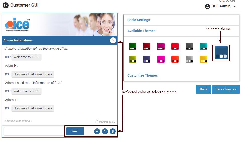Expand the Customize Themes section

143,75
